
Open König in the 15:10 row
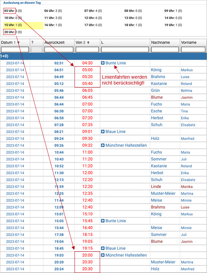pyautogui.click(x=156, y=214)
